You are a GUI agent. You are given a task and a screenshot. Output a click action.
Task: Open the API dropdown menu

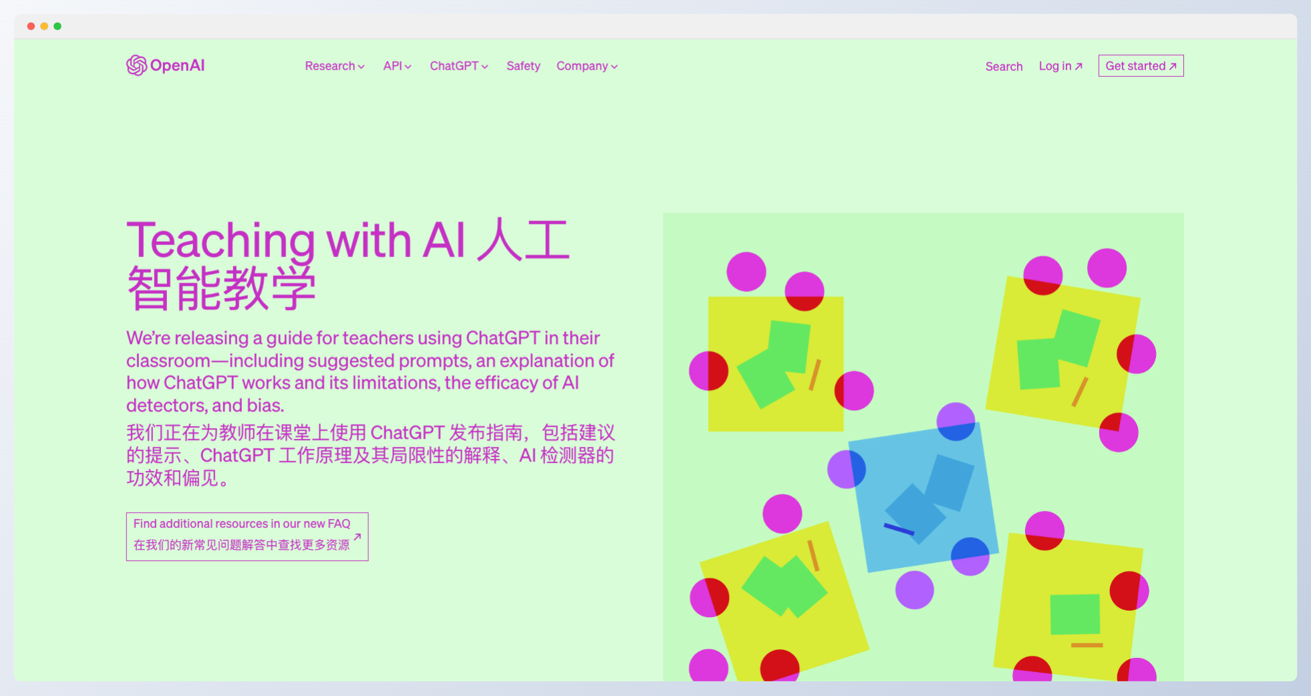pyautogui.click(x=397, y=66)
